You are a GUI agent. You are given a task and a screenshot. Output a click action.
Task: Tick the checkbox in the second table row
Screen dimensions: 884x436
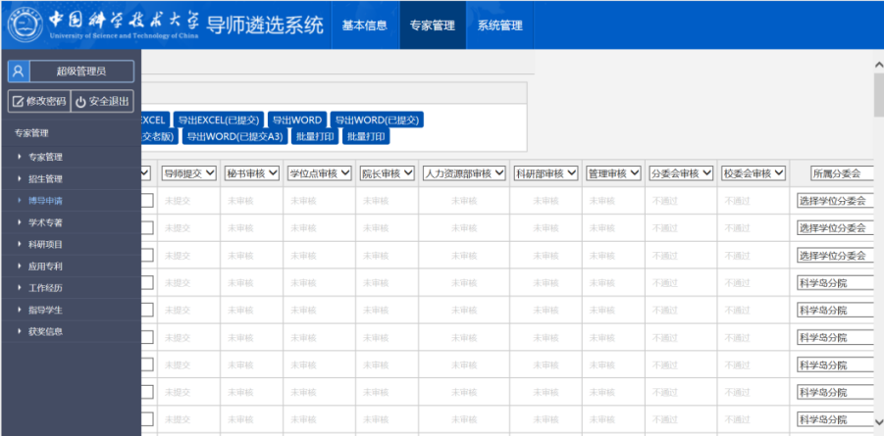(x=147, y=228)
